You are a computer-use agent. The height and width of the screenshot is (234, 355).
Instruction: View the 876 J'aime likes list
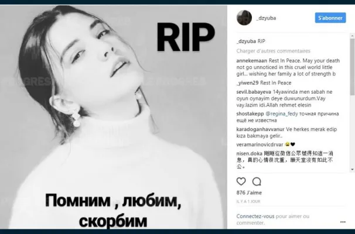pyautogui.click(x=249, y=192)
